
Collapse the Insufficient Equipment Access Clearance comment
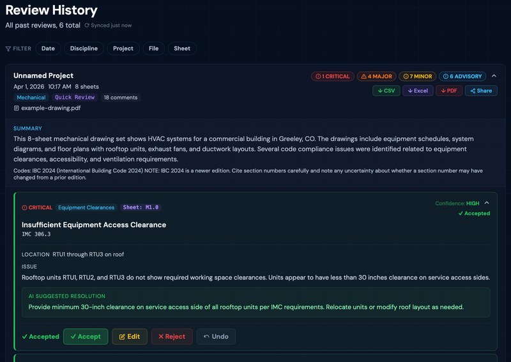pyautogui.click(x=487, y=203)
